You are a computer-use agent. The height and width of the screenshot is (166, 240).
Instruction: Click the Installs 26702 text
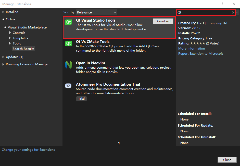pyautogui.click(x=189, y=33)
